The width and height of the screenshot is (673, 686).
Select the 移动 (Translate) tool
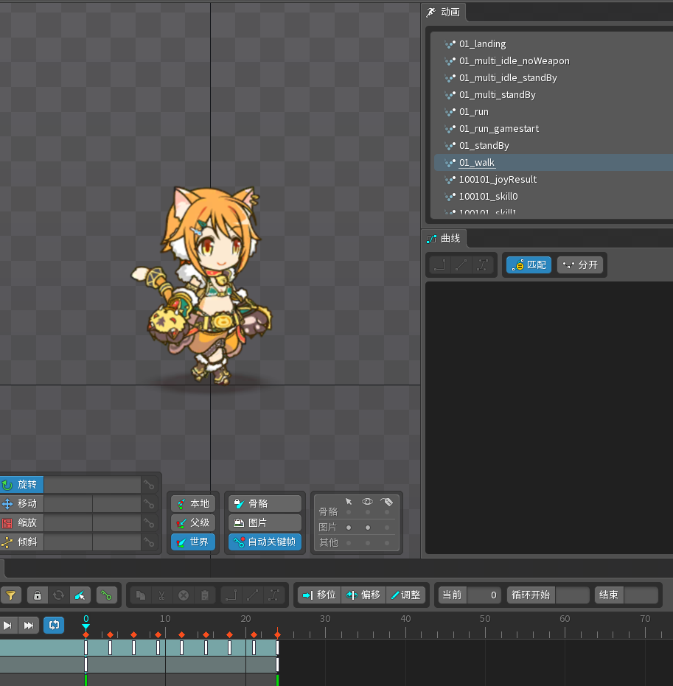[21, 503]
